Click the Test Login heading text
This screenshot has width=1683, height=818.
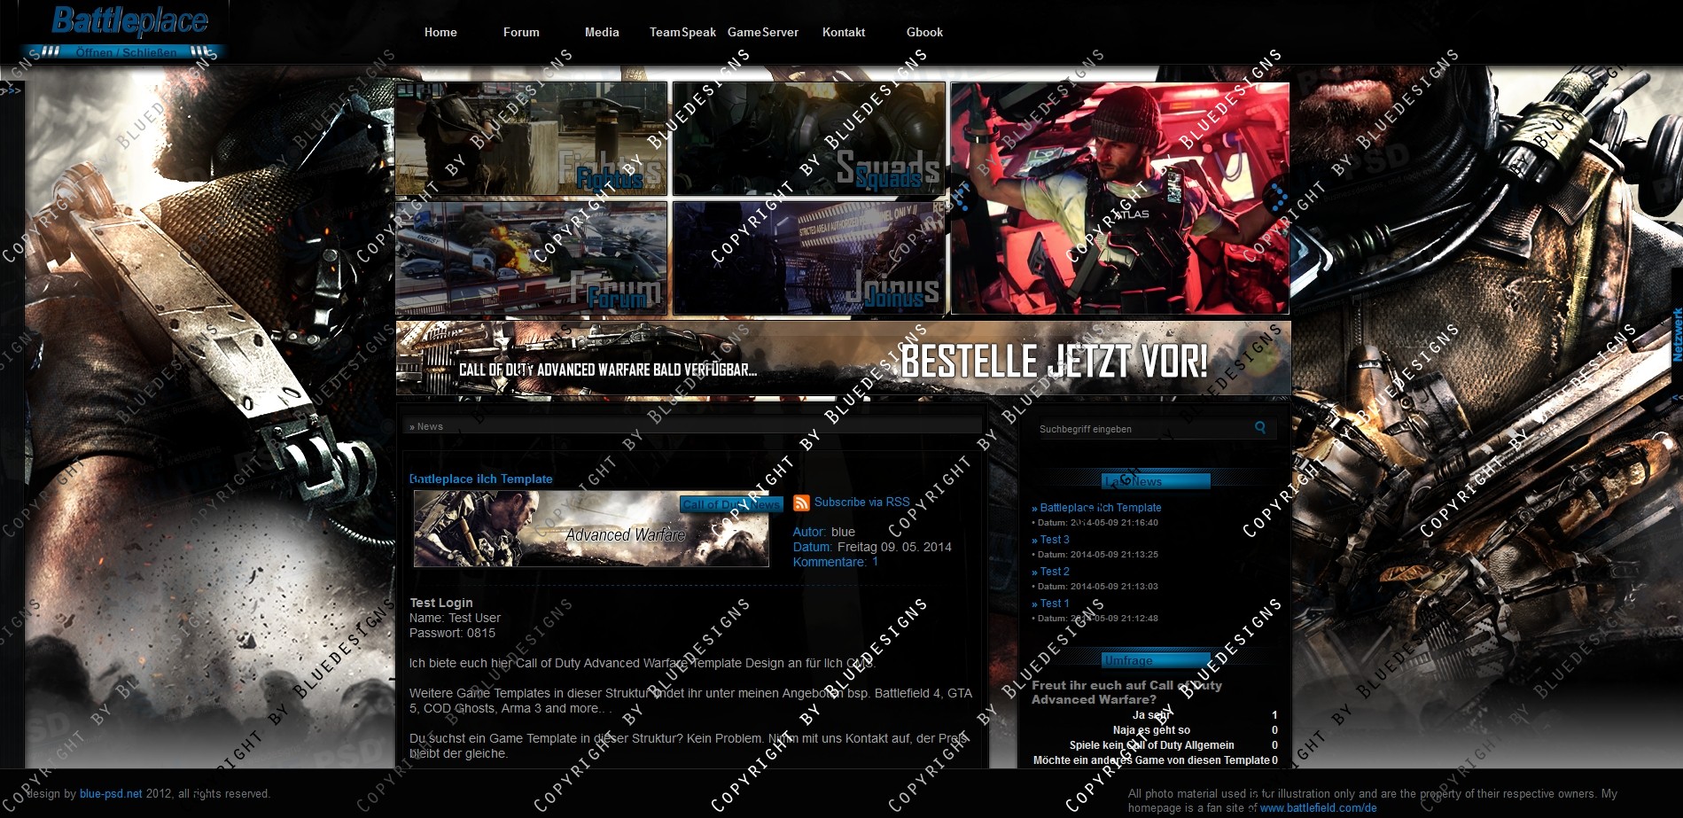click(441, 603)
